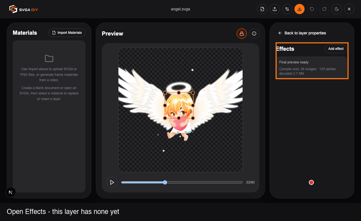Click the Next.js N badge icon
This screenshot has width=361, height=221.
(11, 192)
